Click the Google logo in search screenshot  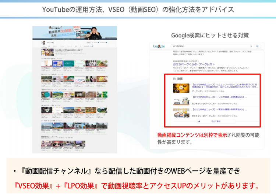[x=159, y=47]
